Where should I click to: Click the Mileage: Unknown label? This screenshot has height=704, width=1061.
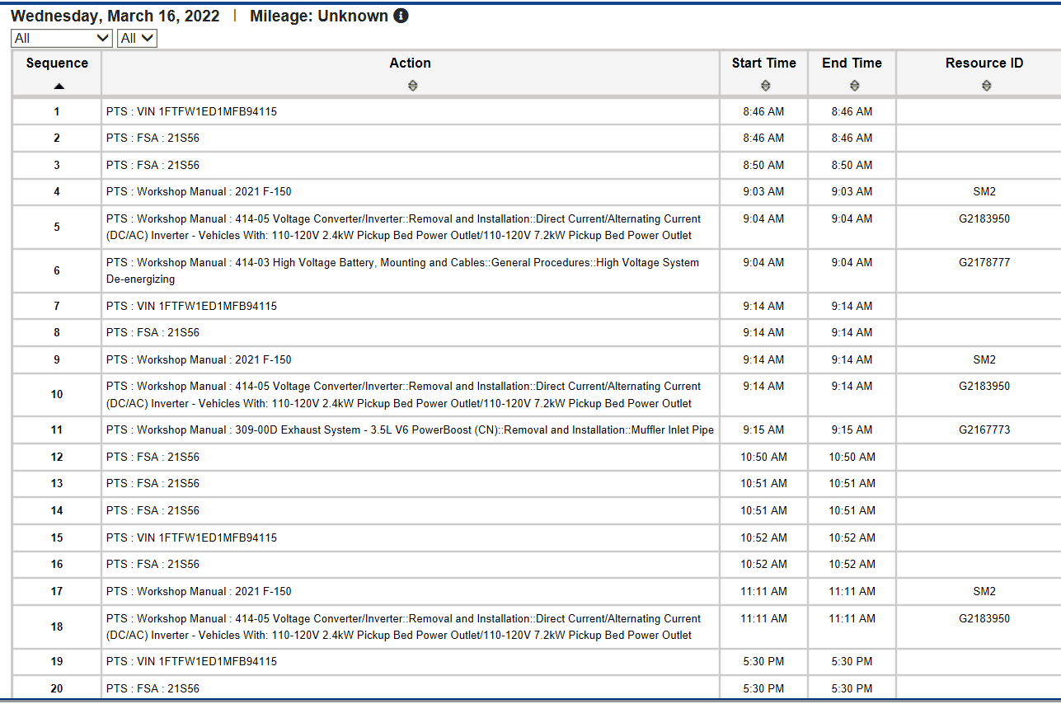[x=319, y=16]
